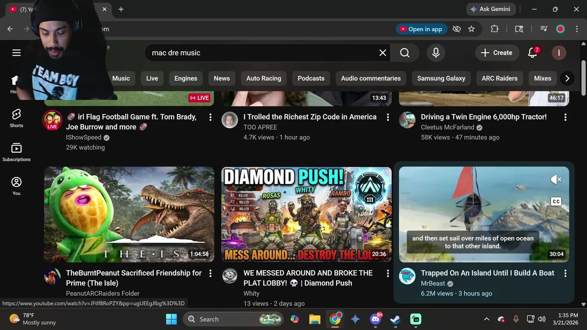Click the Ask Gemini button
Viewport: 587px width, 330px height.
click(x=490, y=9)
